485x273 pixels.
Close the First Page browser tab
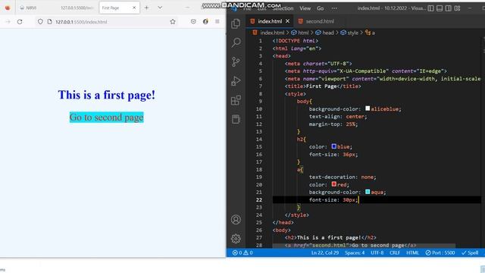134,8
